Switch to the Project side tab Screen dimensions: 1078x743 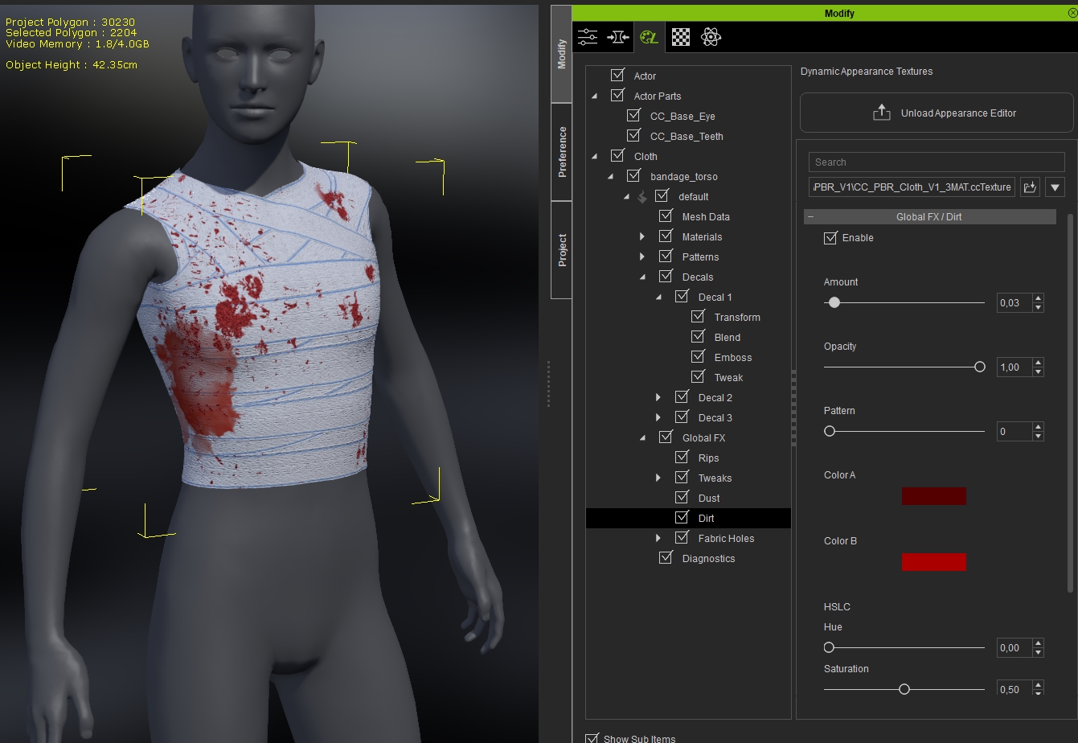[562, 250]
